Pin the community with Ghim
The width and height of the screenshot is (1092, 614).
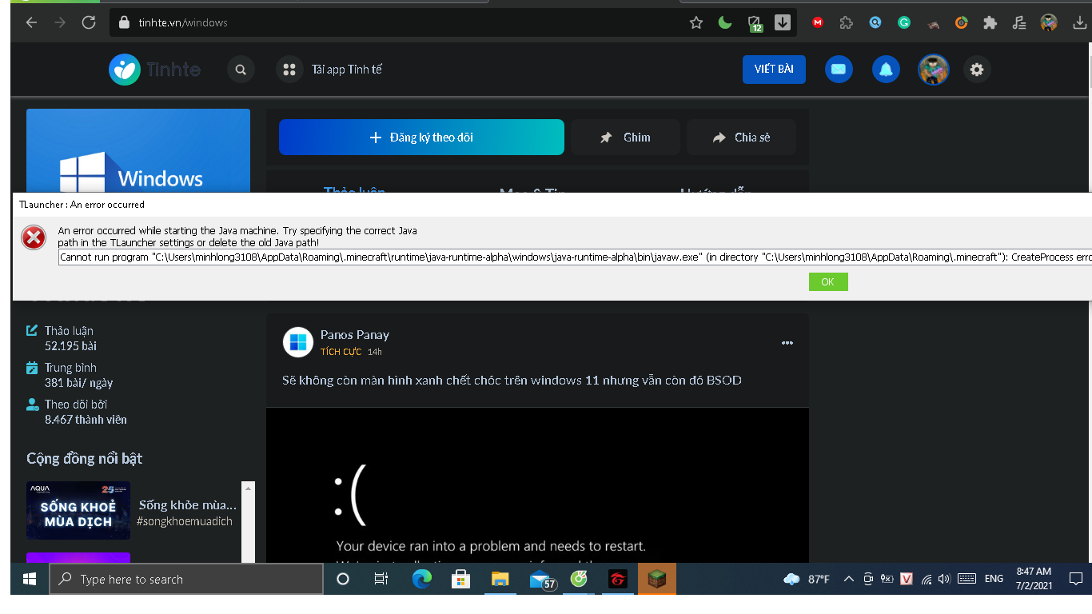coord(625,138)
